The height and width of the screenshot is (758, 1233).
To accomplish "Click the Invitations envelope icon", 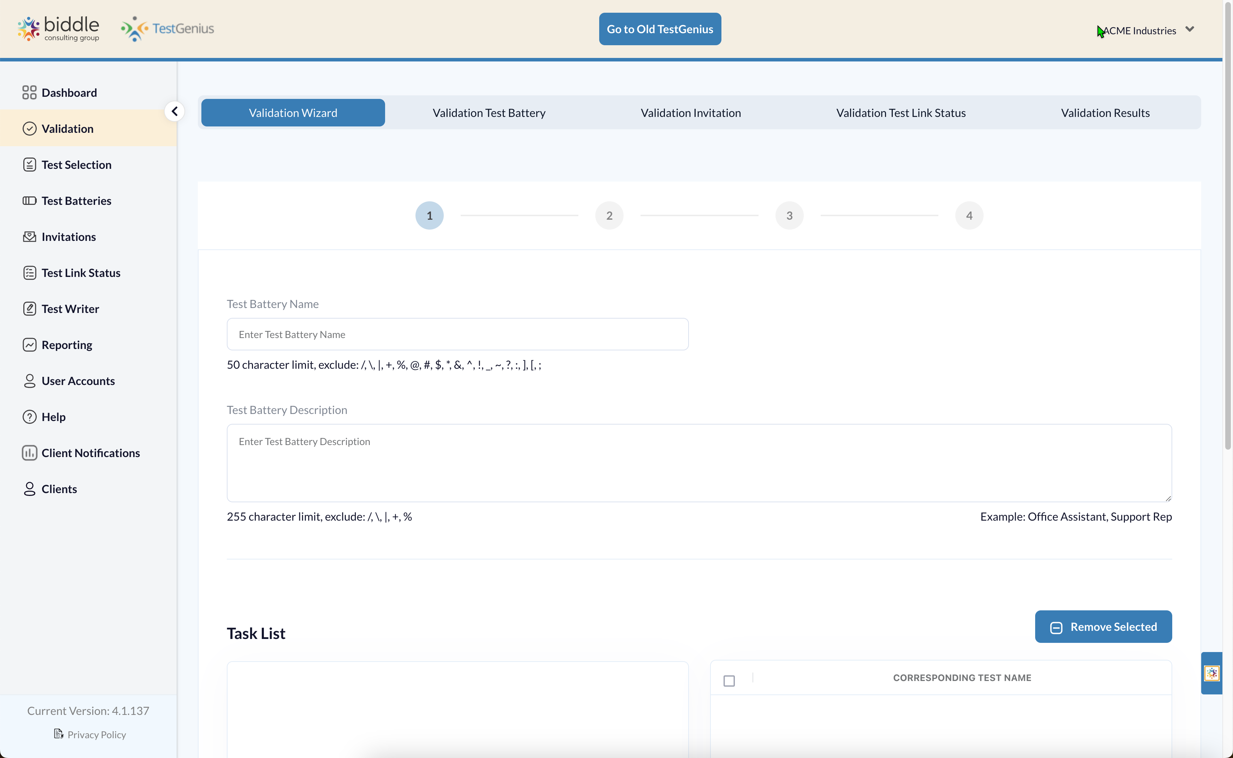I will pyautogui.click(x=29, y=237).
